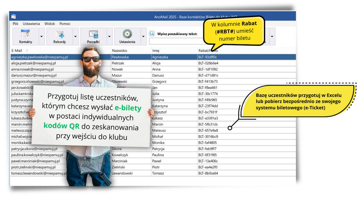Click the Rekordy toolbar icon
Image resolution: width=360 pixels, height=197 pixels.
pos(59,37)
